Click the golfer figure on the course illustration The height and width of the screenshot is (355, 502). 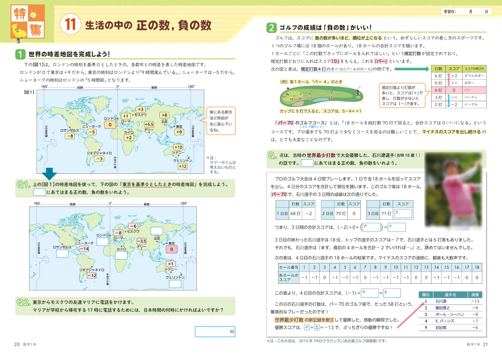pos(358,92)
